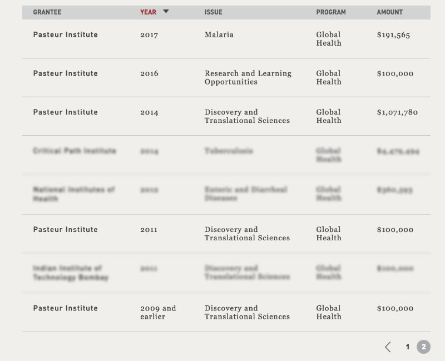Click the year 2016 cell
Screen dimensions: 445x361
(149, 73)
